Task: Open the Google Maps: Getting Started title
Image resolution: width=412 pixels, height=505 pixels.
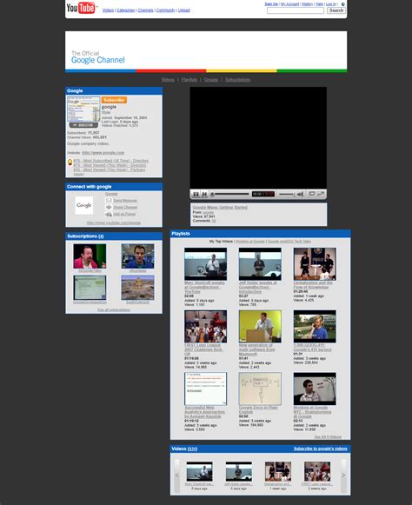Action: [220, 208]
